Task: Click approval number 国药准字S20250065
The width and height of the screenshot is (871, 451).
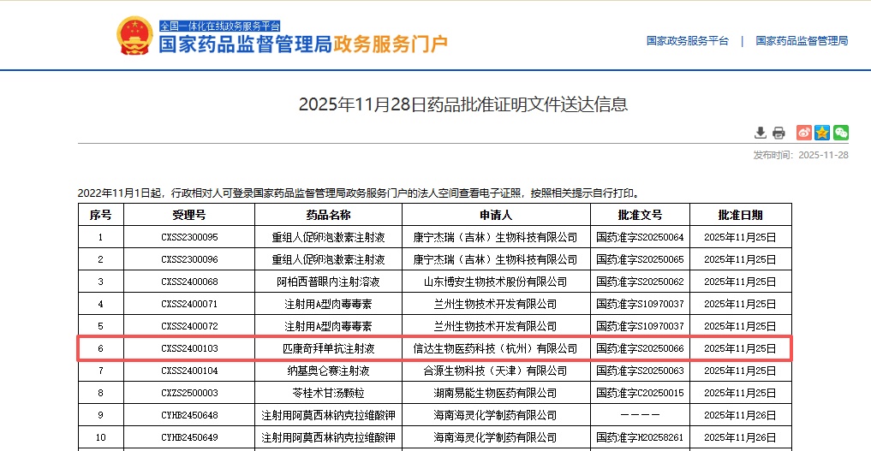Action: [640, 259]
